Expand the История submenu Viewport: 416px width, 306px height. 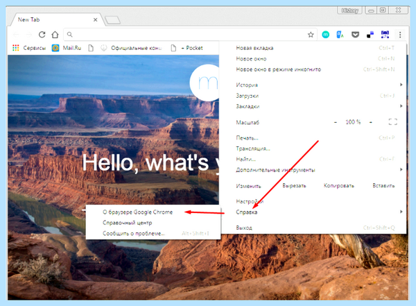[313, 85]
